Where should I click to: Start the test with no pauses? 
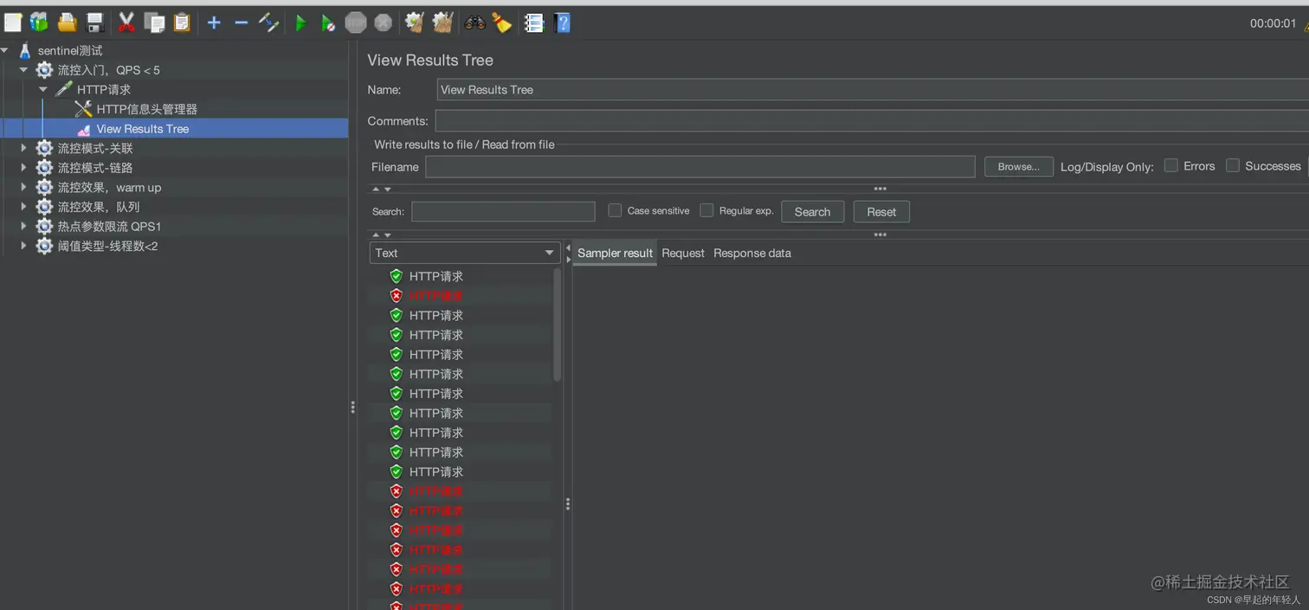(x=328, y=23)
